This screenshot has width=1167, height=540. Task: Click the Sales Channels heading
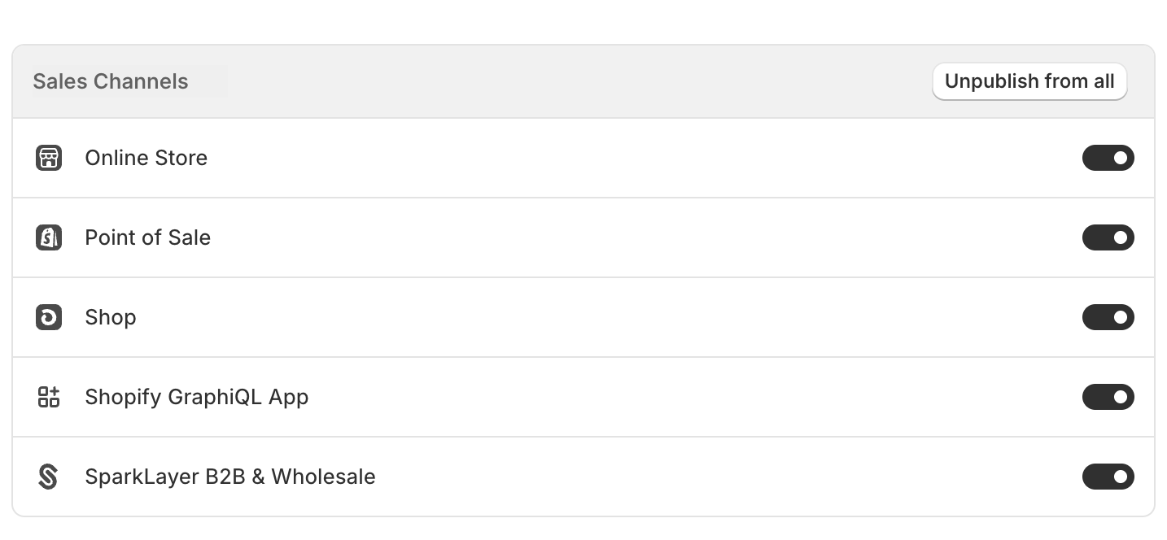point(111,81)
